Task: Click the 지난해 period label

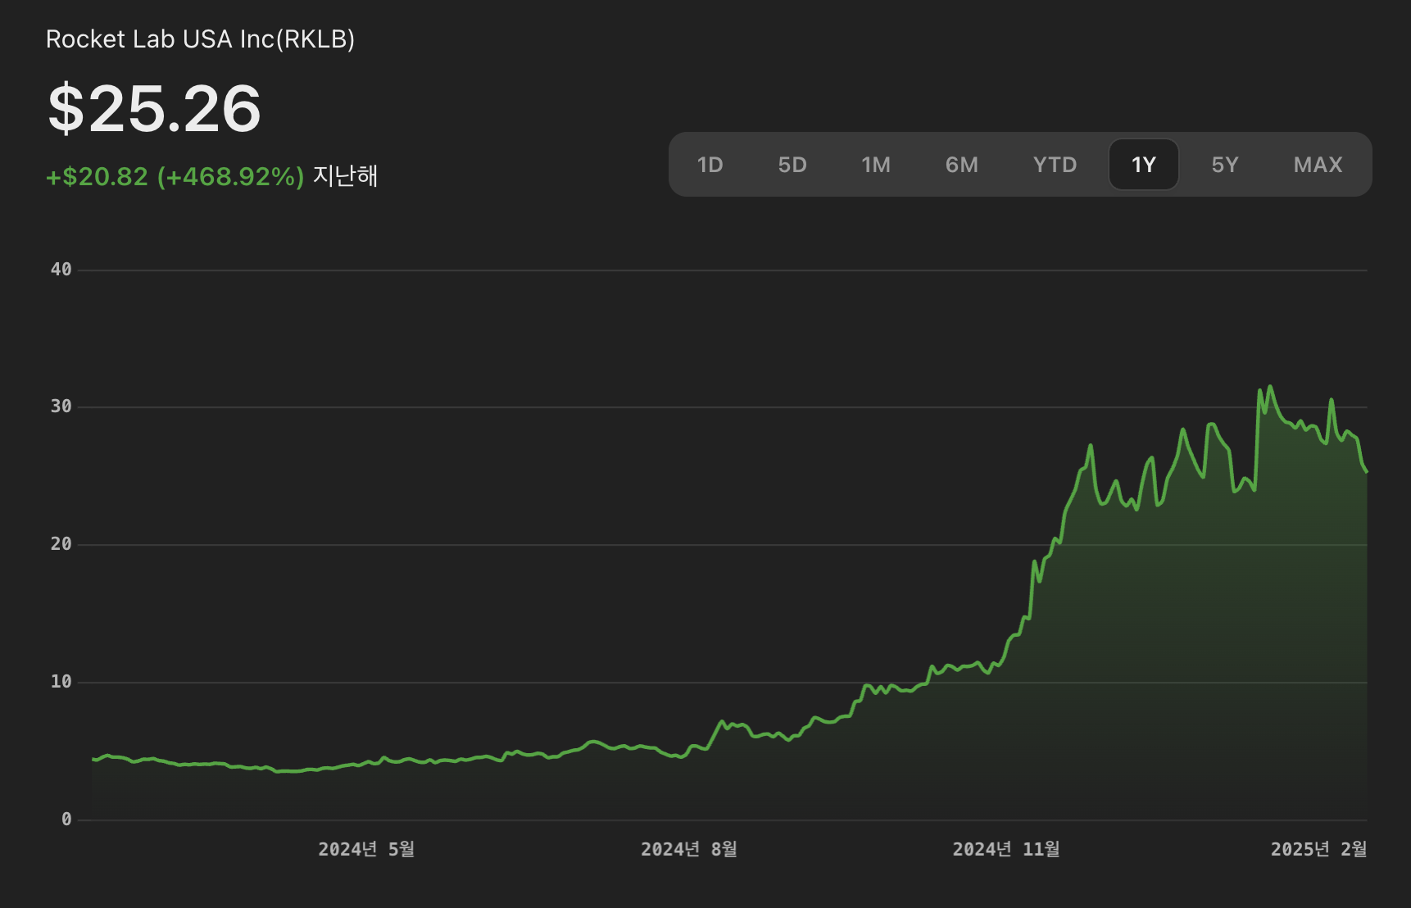Action: (345, 176)
